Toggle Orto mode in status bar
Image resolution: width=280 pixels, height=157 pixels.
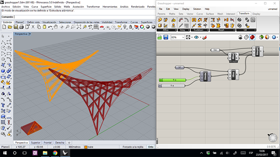[151, 147]
